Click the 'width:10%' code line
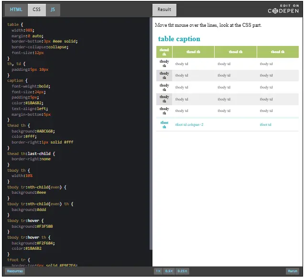 tap(22, 176)
